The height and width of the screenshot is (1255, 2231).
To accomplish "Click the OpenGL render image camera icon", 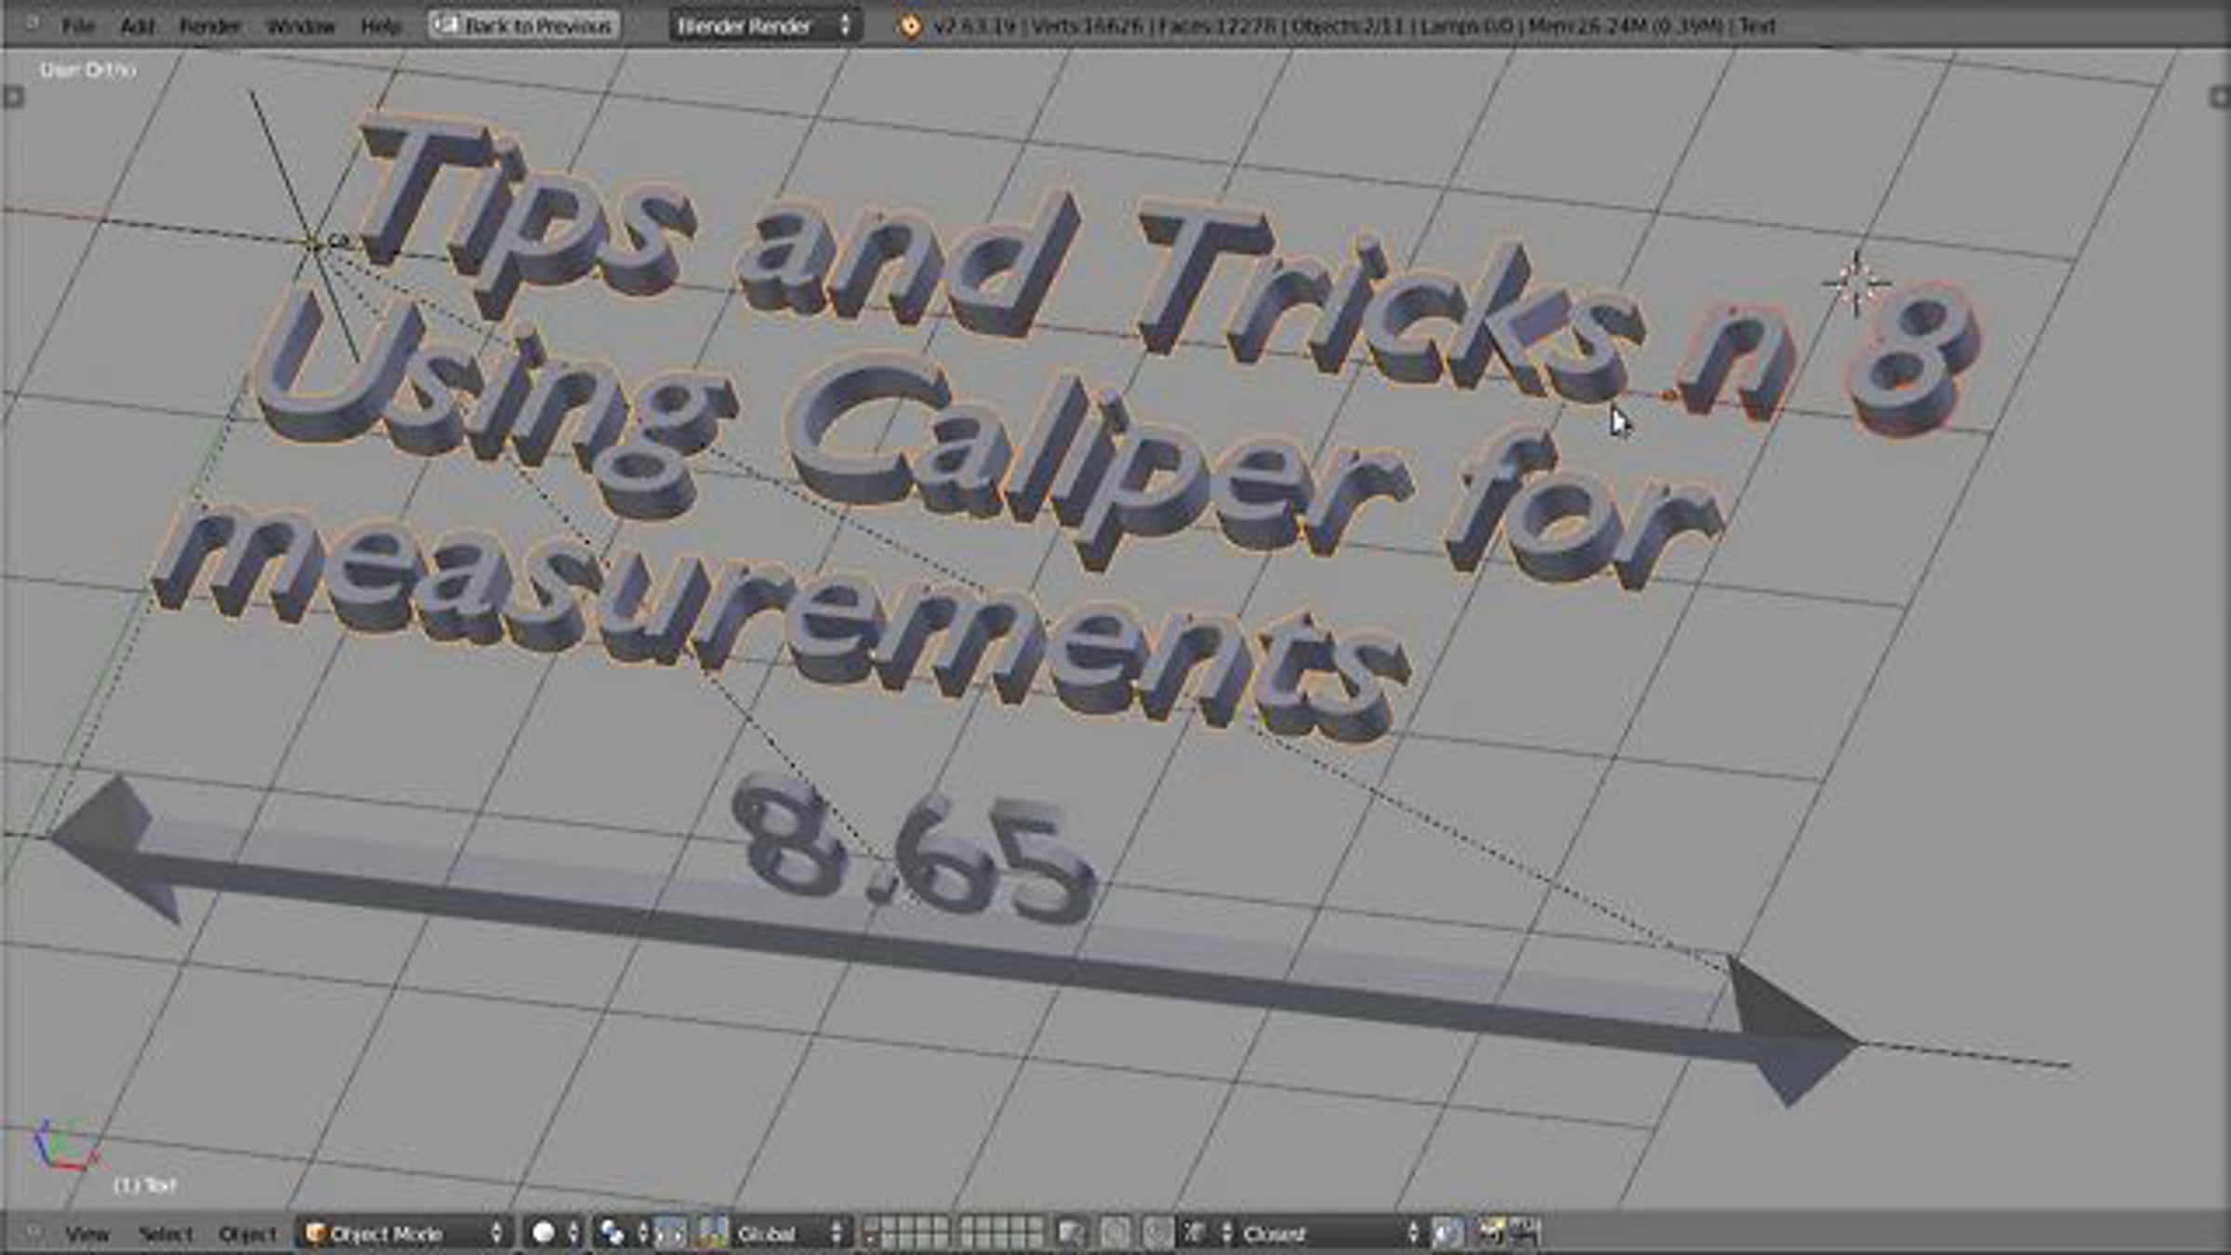I will (x=1490, y=1233).
